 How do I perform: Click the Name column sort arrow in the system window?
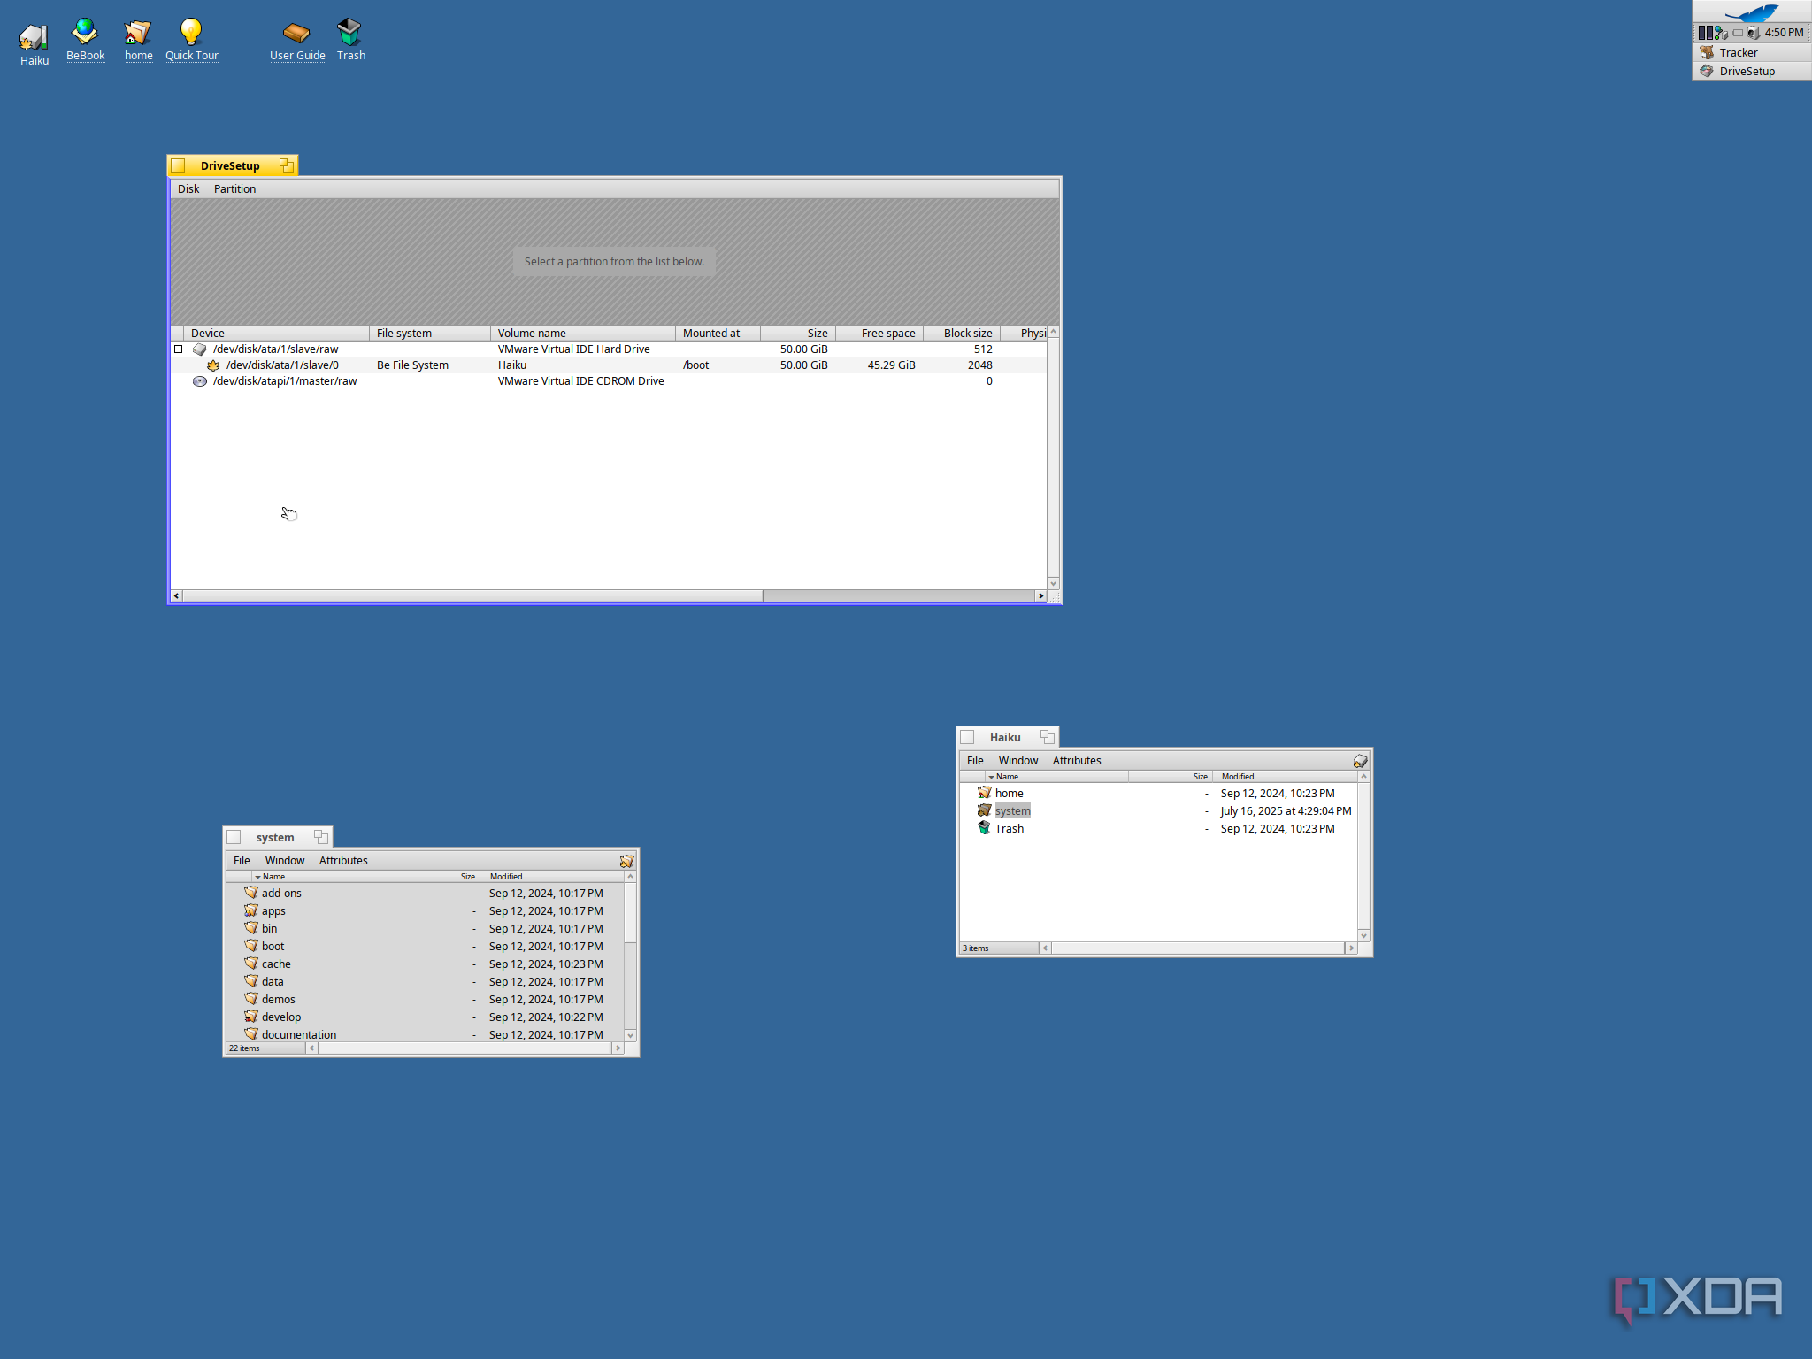[257, 877]
